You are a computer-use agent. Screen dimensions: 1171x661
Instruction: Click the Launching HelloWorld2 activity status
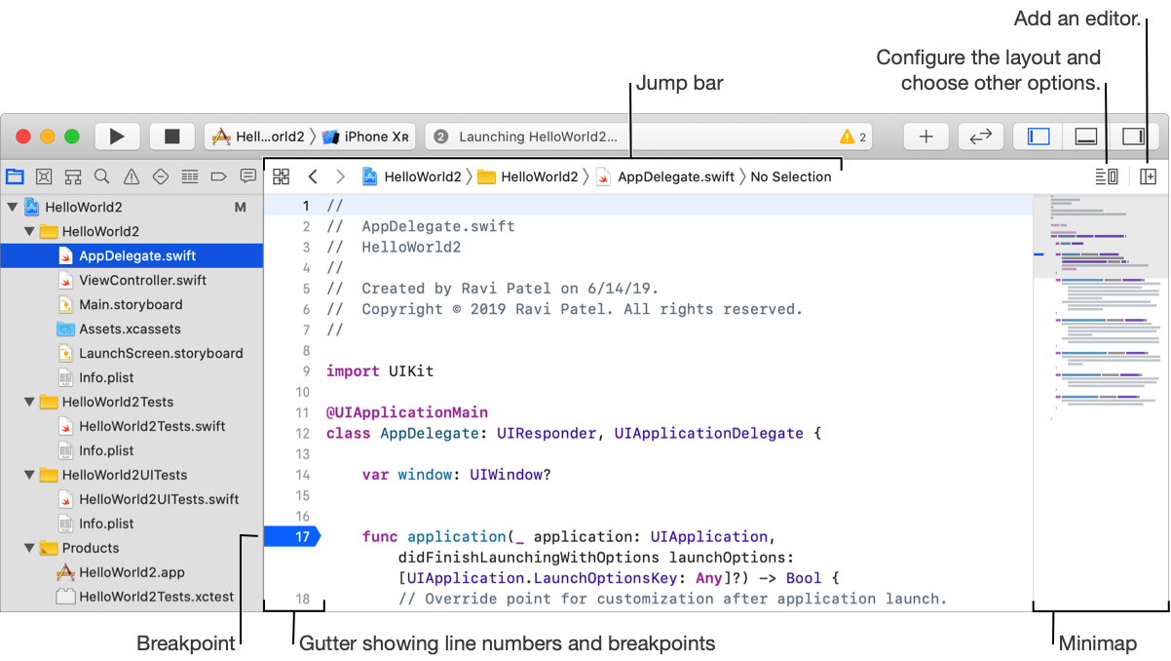coord(538,136)
